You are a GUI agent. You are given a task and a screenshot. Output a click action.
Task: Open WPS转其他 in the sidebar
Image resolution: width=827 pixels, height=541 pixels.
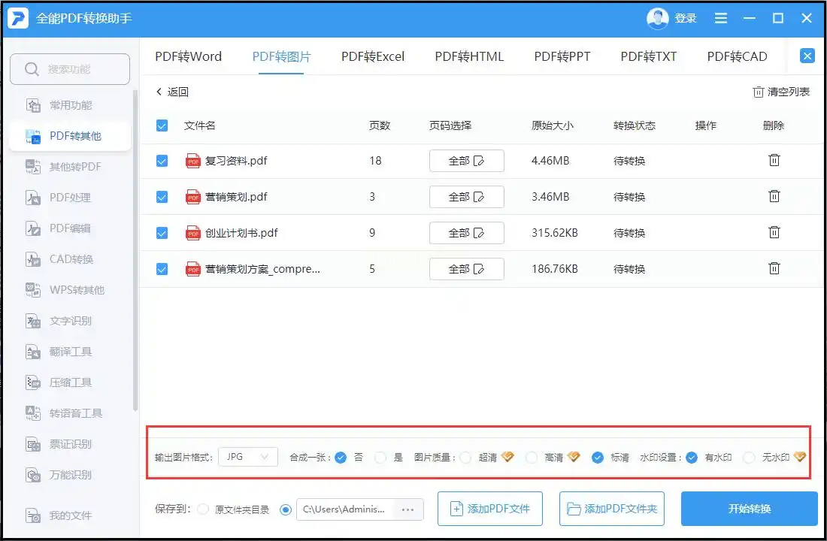pyautogui.click(x=70, y=290)
